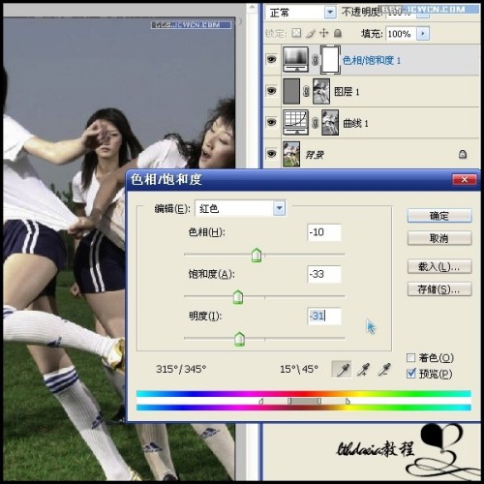Hide the 色相/饱和度 1 layer

coord(272,59)
